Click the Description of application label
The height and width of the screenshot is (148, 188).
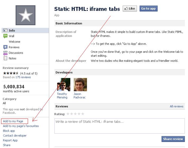[x=66, y=34]
